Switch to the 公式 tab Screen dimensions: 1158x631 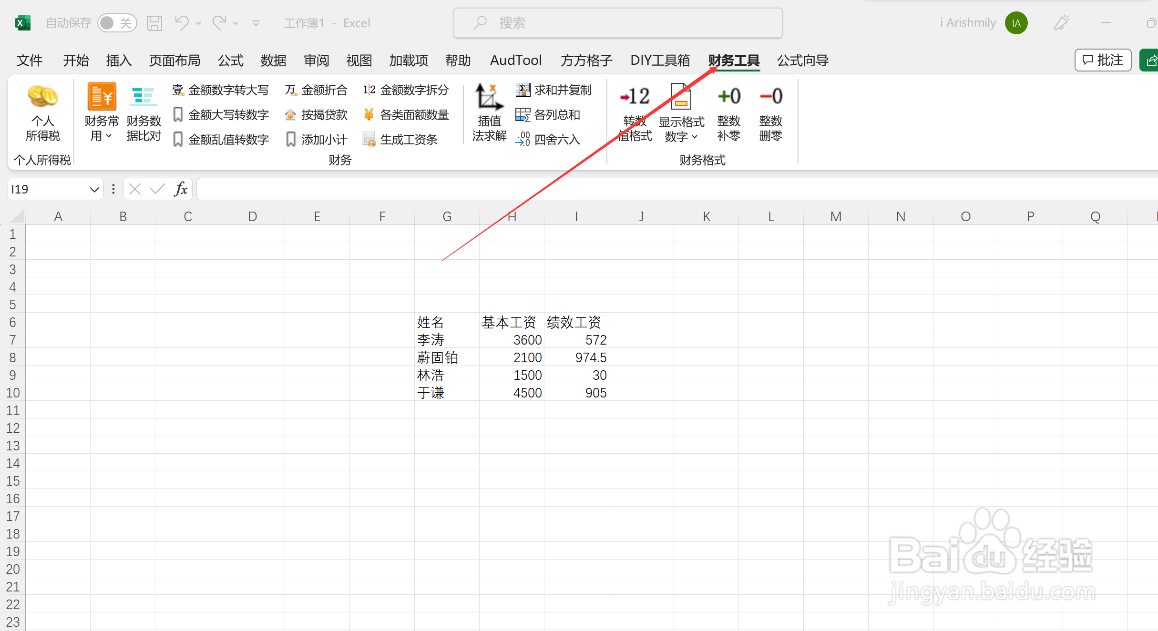(x=231, y=61)
